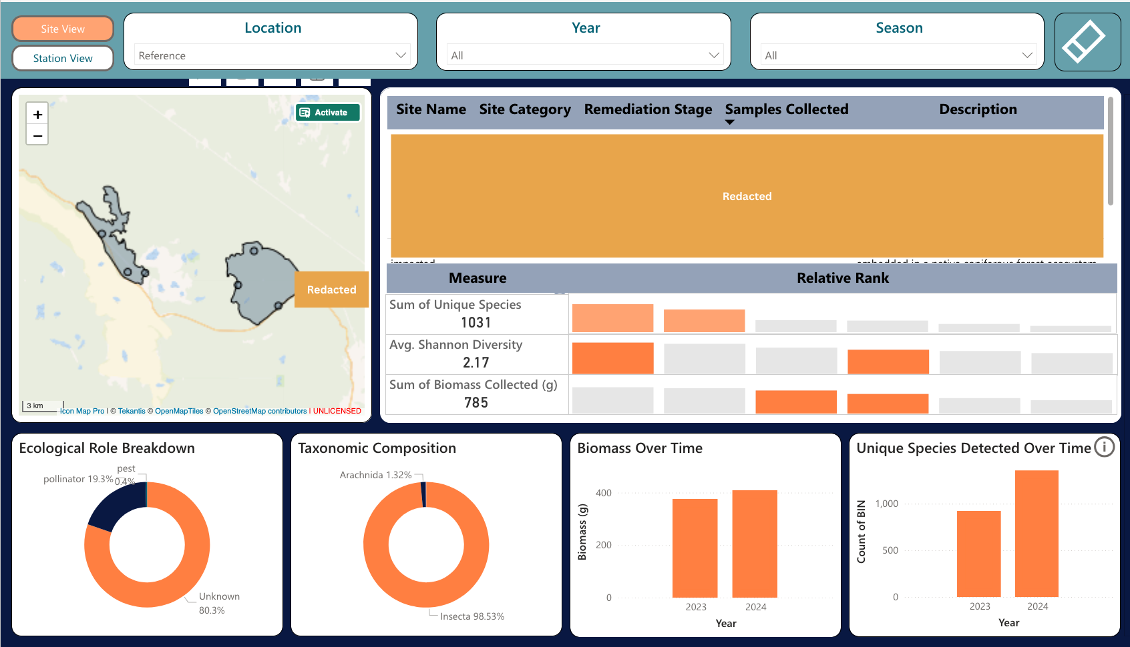
Task: Open the Tekantis attribution link
Action: [132, 411]
